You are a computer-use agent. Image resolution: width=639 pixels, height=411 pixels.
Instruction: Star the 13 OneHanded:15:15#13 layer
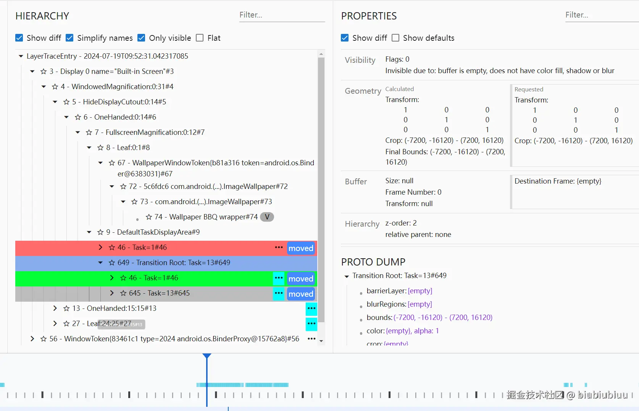pos(66,309)
